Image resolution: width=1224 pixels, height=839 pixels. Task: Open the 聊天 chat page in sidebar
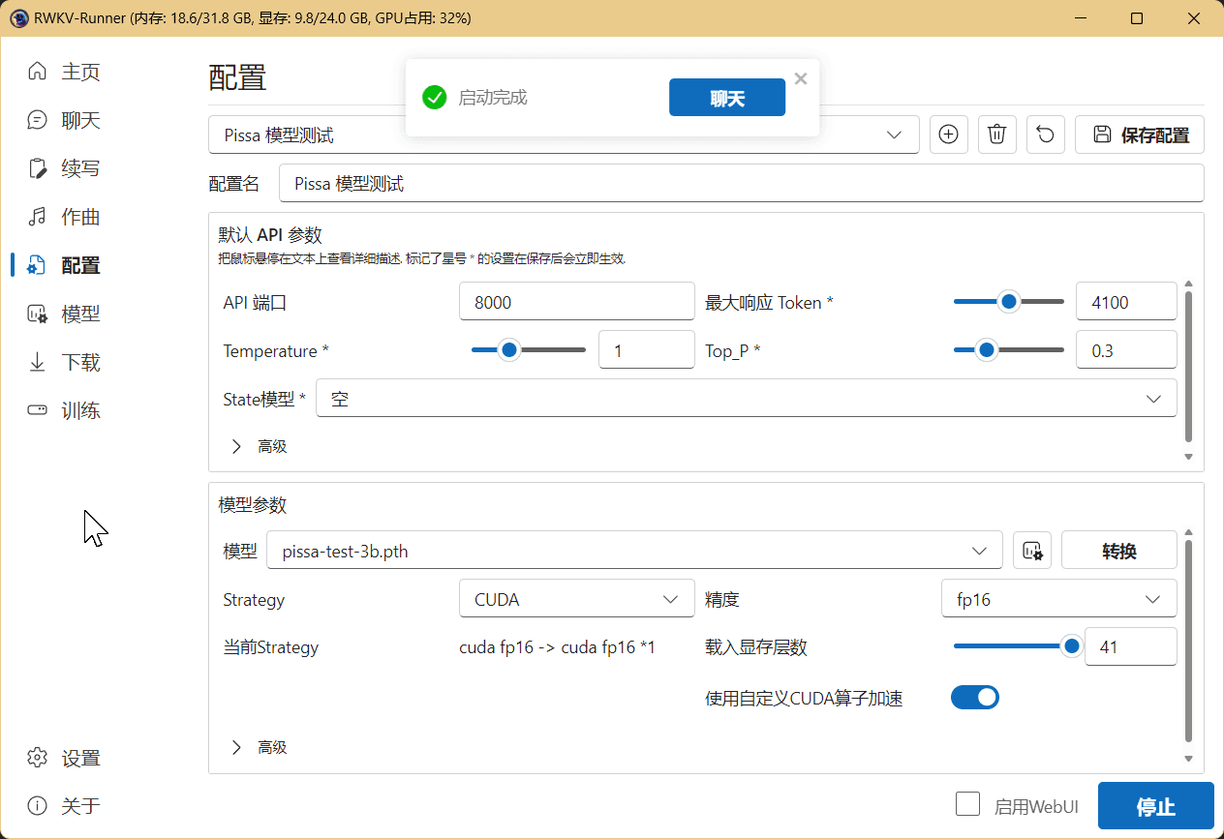coord(80,121)
